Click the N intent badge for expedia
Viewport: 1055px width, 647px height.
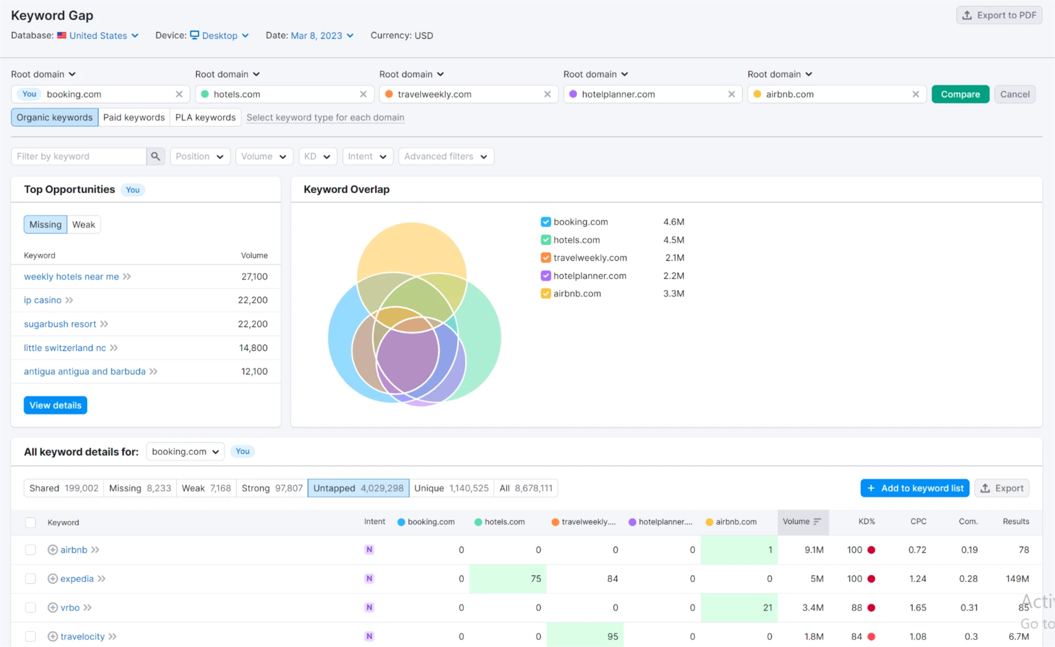click(x=369, y=578)
